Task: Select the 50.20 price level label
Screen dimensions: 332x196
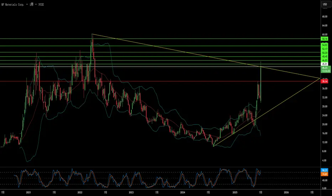Action: tap(325, 53)
